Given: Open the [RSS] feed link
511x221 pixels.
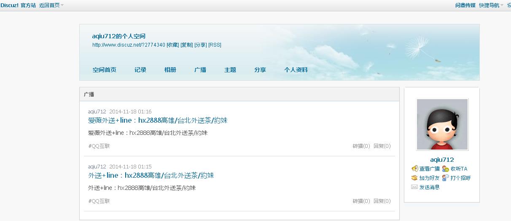Looking at the screenshot, I should [x=215, y=45].
